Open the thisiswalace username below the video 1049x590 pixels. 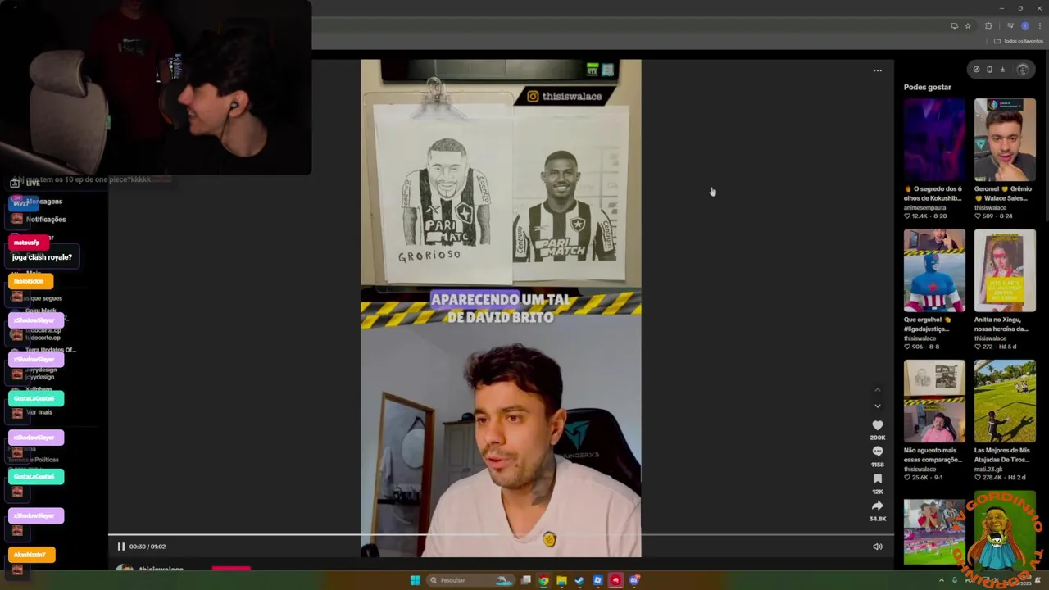(161, 570)
